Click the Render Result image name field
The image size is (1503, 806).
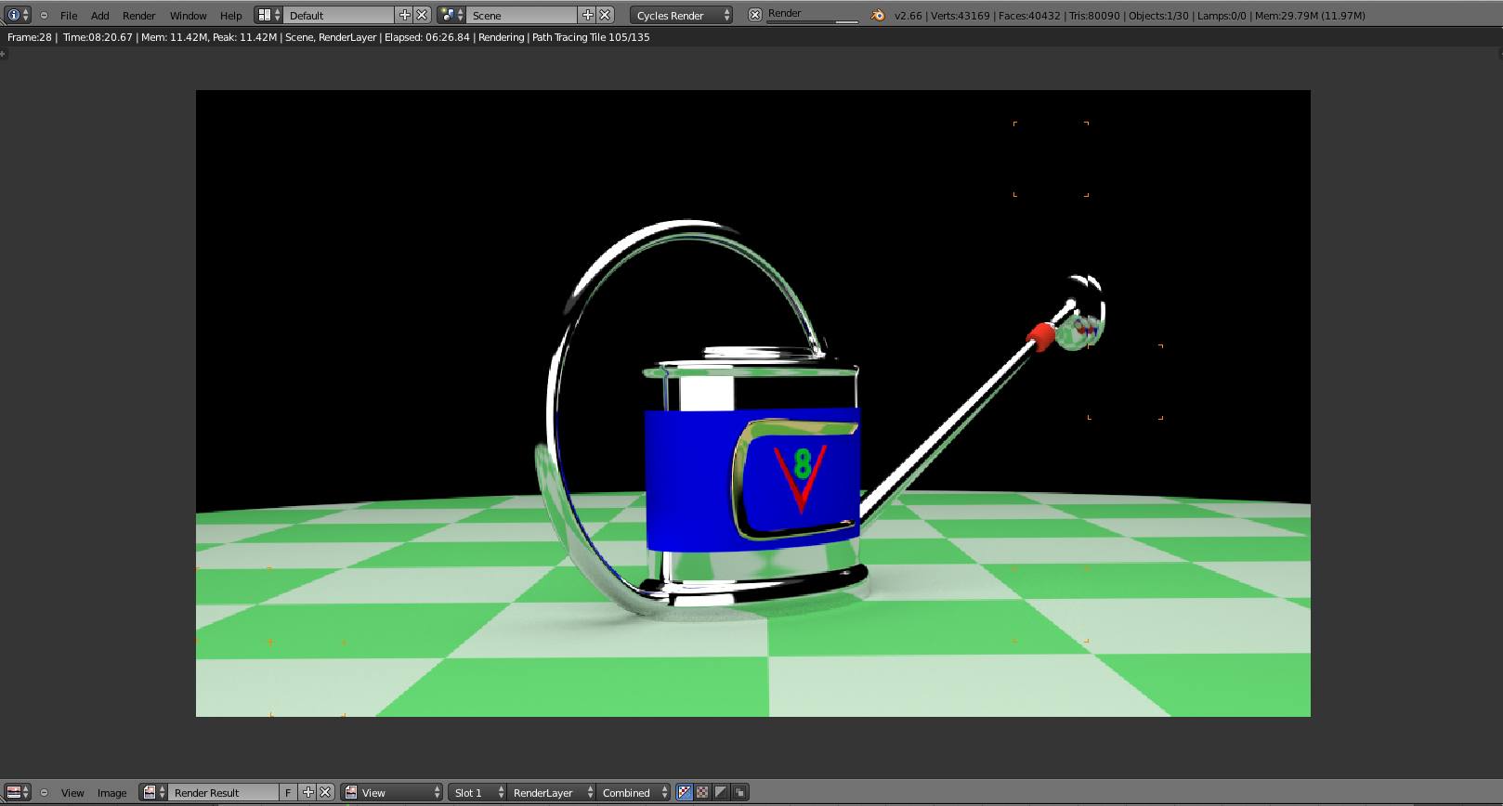pyautogui.click(x=224, y=792)
